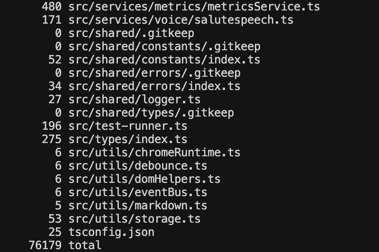
Task: Open the src/utils/storage.ts file path
Action: [x=134, y=219]
